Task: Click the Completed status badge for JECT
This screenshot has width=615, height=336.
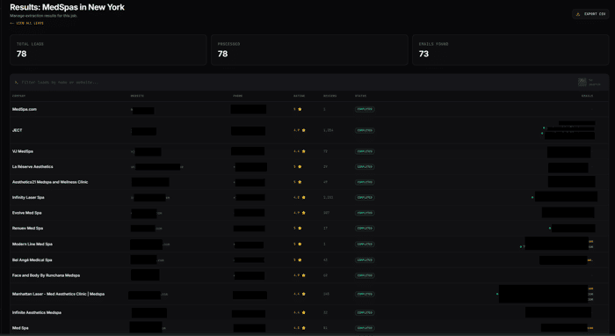Action: coord(365,130)
